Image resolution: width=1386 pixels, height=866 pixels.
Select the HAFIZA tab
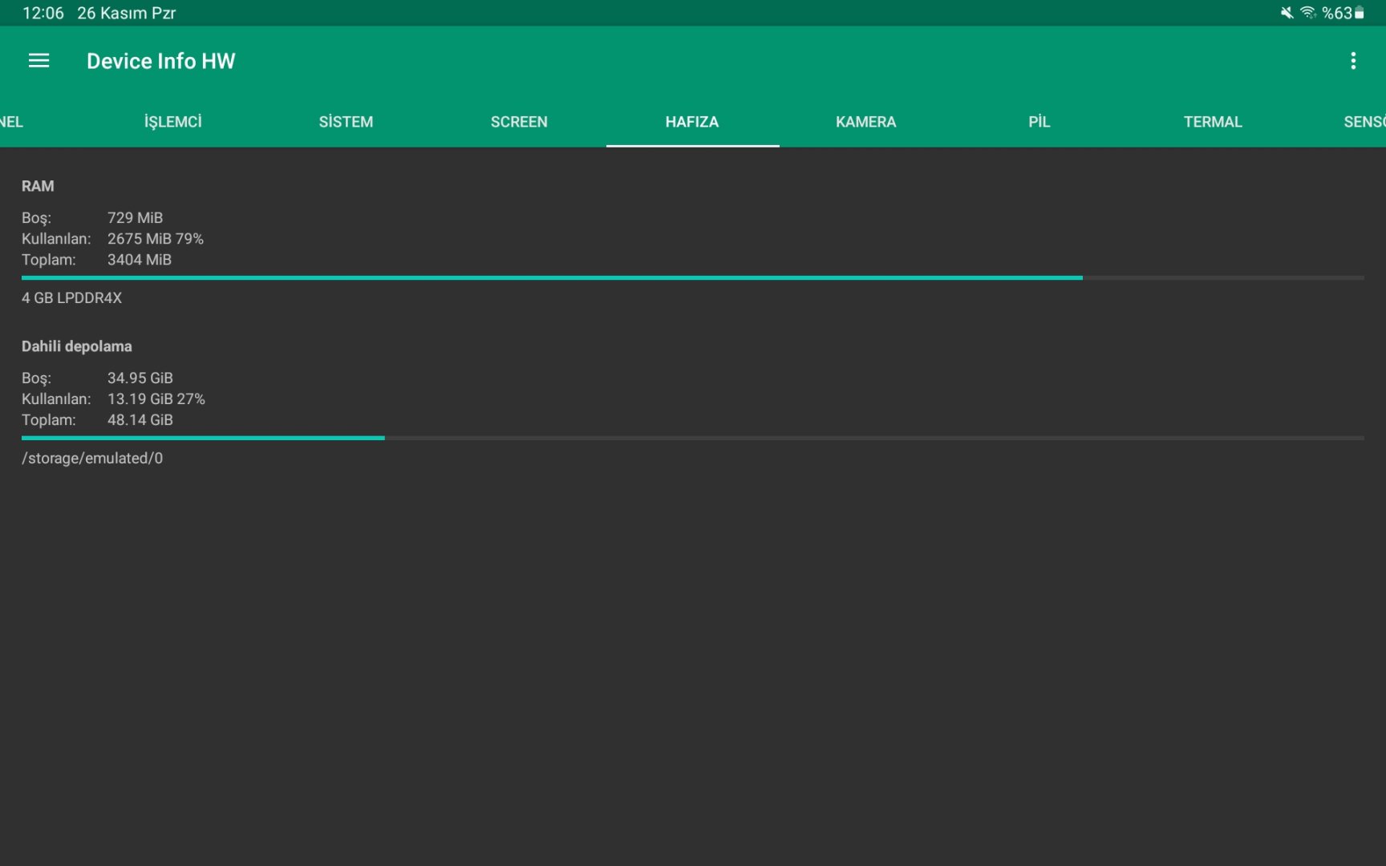click(692, 122)
